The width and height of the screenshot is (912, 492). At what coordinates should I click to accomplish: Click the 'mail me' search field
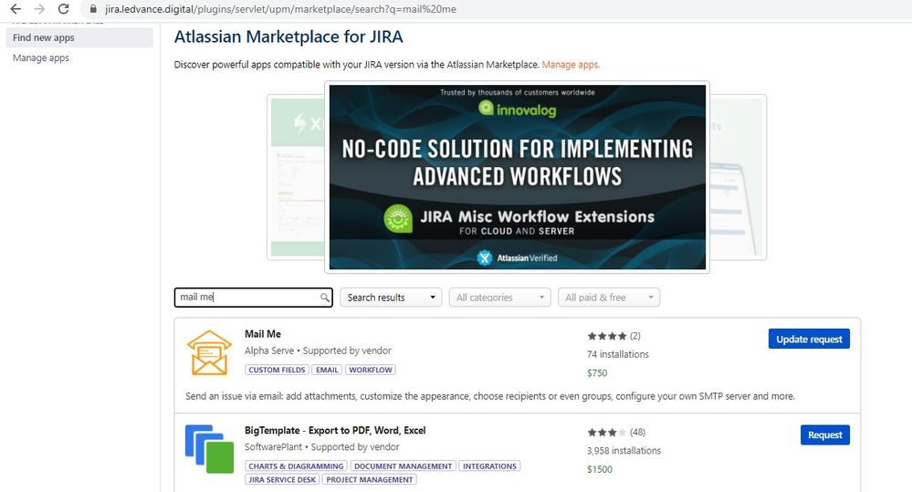(253, 298)
